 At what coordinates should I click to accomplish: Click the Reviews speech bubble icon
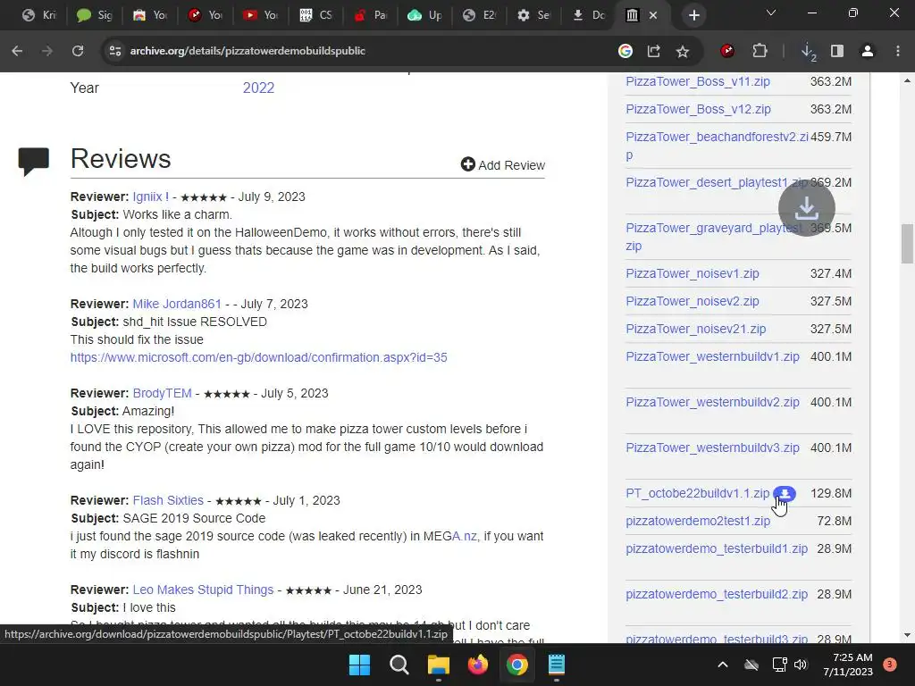tap(33, 162)
